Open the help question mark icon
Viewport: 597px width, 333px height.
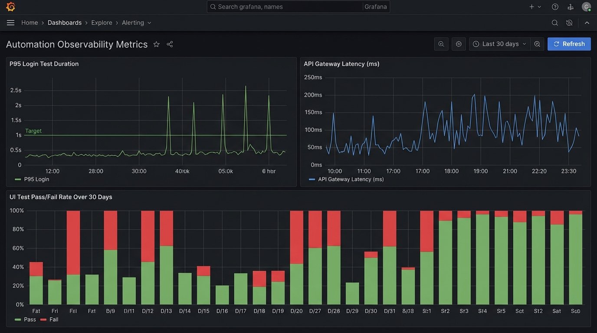(555, 7)
